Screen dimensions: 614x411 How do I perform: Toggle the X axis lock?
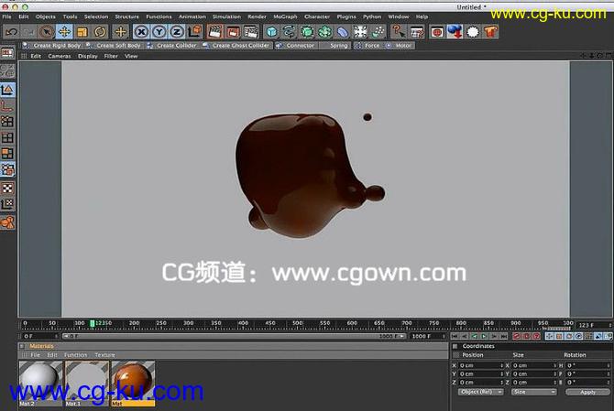click(x=141, y=32)
